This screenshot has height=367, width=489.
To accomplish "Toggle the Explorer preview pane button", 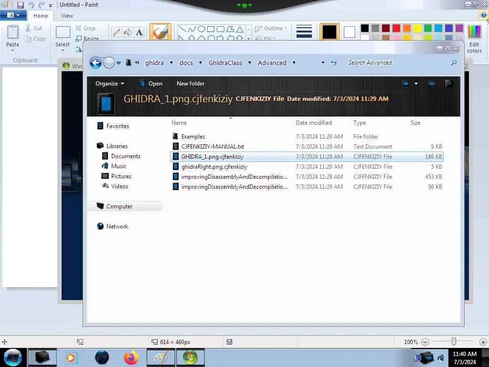I will (432, 84).
